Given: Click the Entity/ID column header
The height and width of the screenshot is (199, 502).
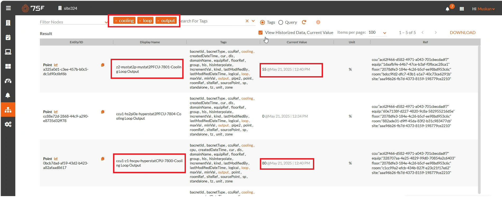Looking at the screenshot, I should click(76, 42).
